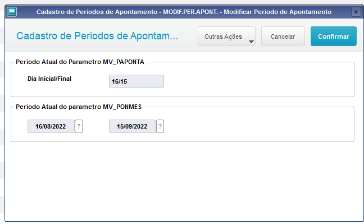This screenshot has width=364, height=224.
Task: Click the dialog title bar text
Action: click(x=184, y=12)
